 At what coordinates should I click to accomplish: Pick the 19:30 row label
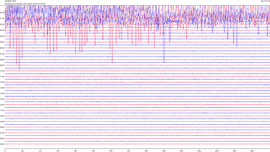tap(2, 122)
